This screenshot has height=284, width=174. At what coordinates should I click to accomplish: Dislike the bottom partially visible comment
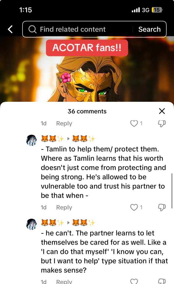[162, 281]
